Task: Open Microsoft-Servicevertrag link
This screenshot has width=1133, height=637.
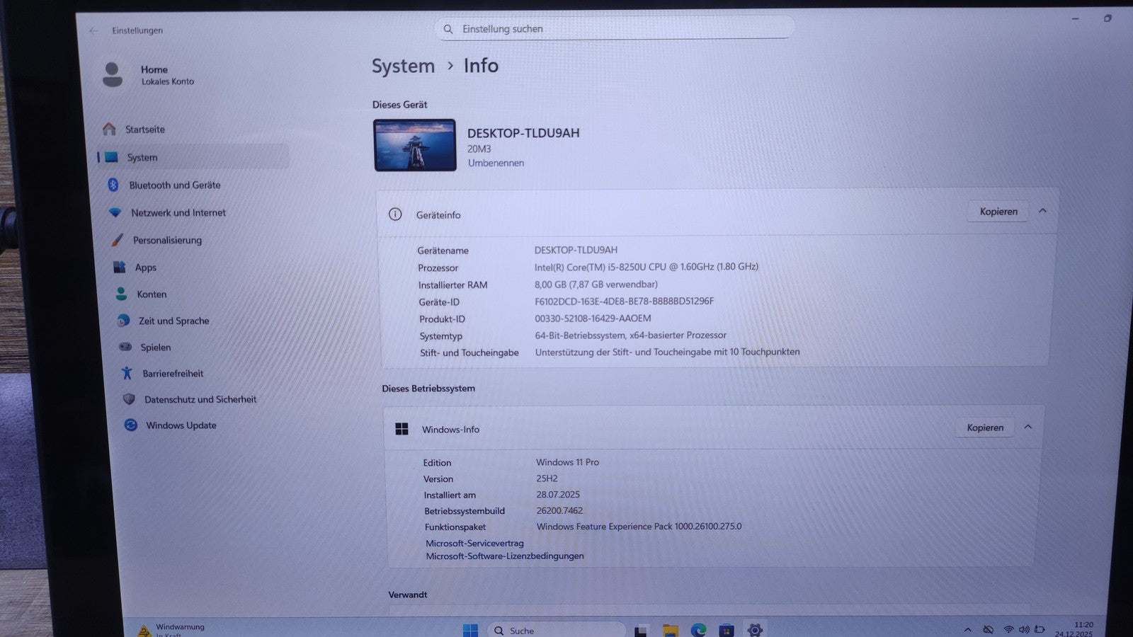Action: (x=474, y=543)
